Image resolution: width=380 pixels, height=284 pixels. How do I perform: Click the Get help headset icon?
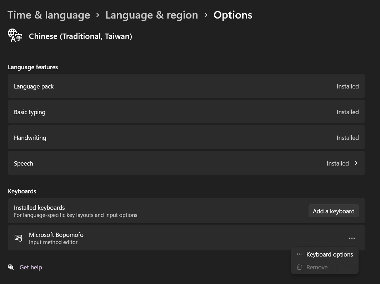click(11, 267)
